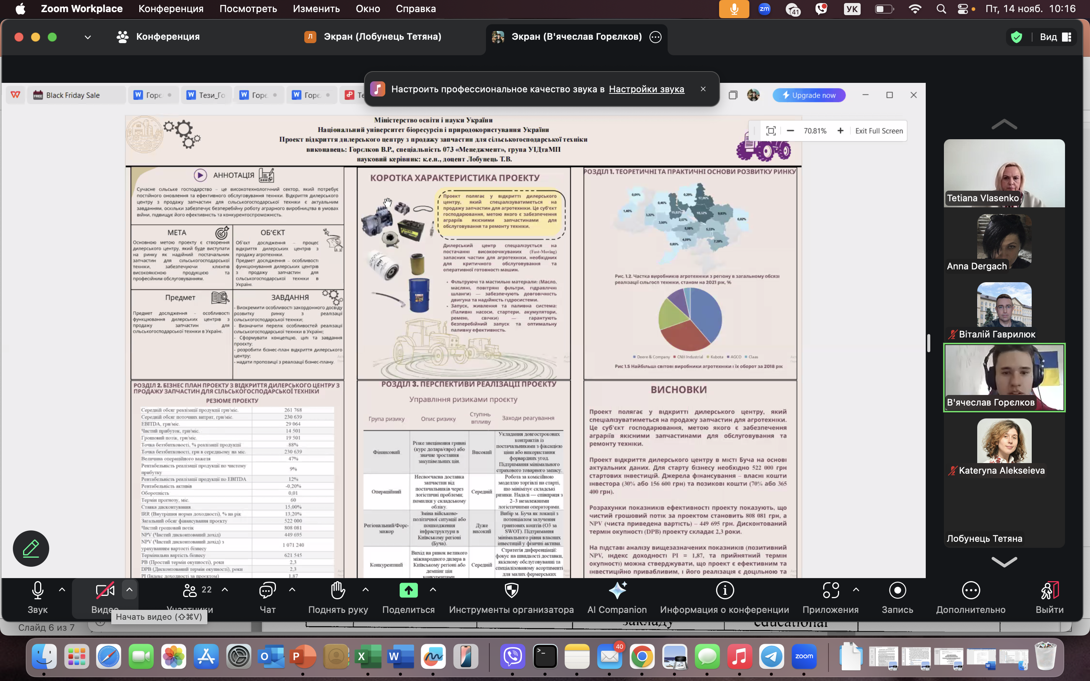
Task: Click the Настройки звука link
Action: coord(646,89)
